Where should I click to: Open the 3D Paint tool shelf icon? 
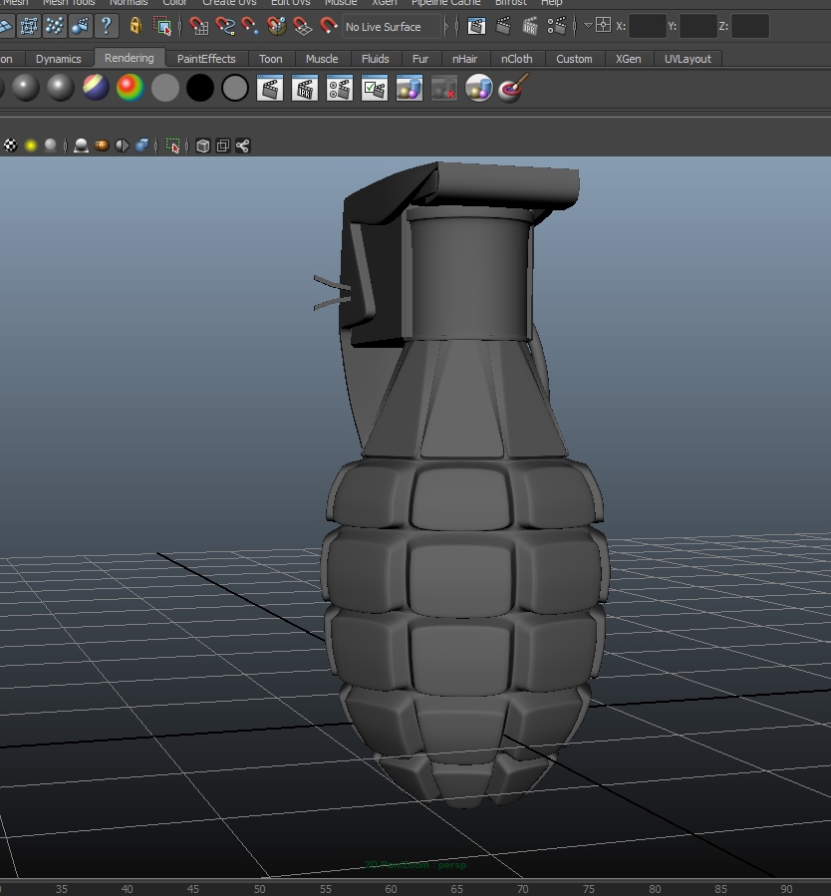click(x=513, y=89)
